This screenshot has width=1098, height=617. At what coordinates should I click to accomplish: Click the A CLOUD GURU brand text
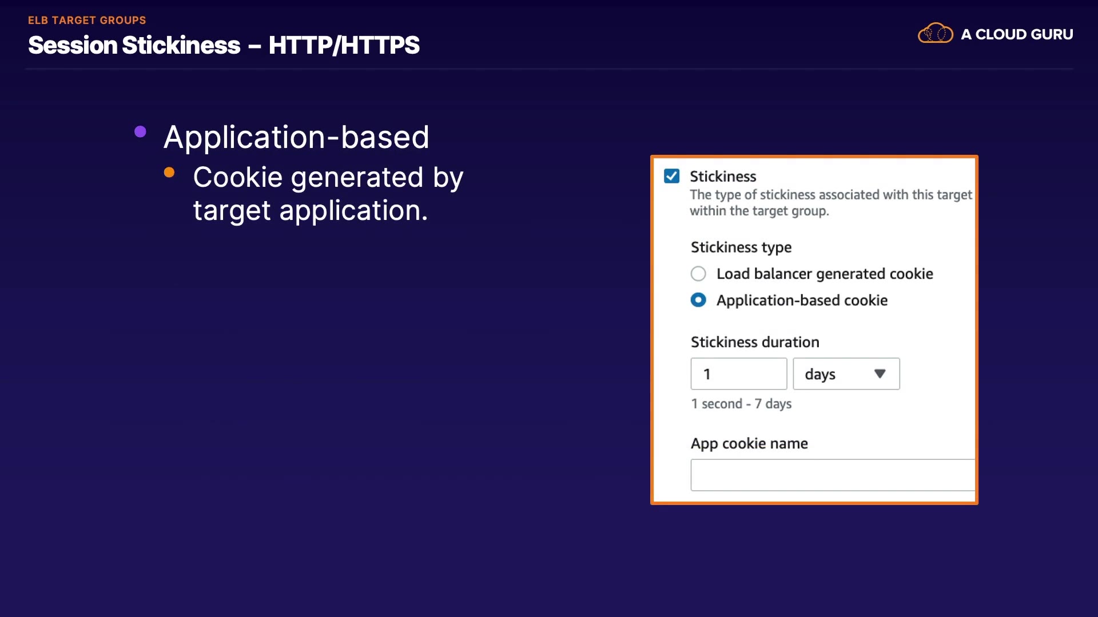click(x=1016, y=34)
